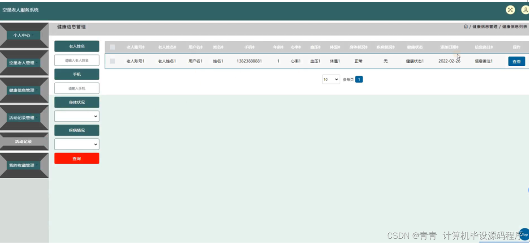Screen dimensions: 530x244
Task: Click the 空巢老人服务系统 title
Action: pos(20,10)
